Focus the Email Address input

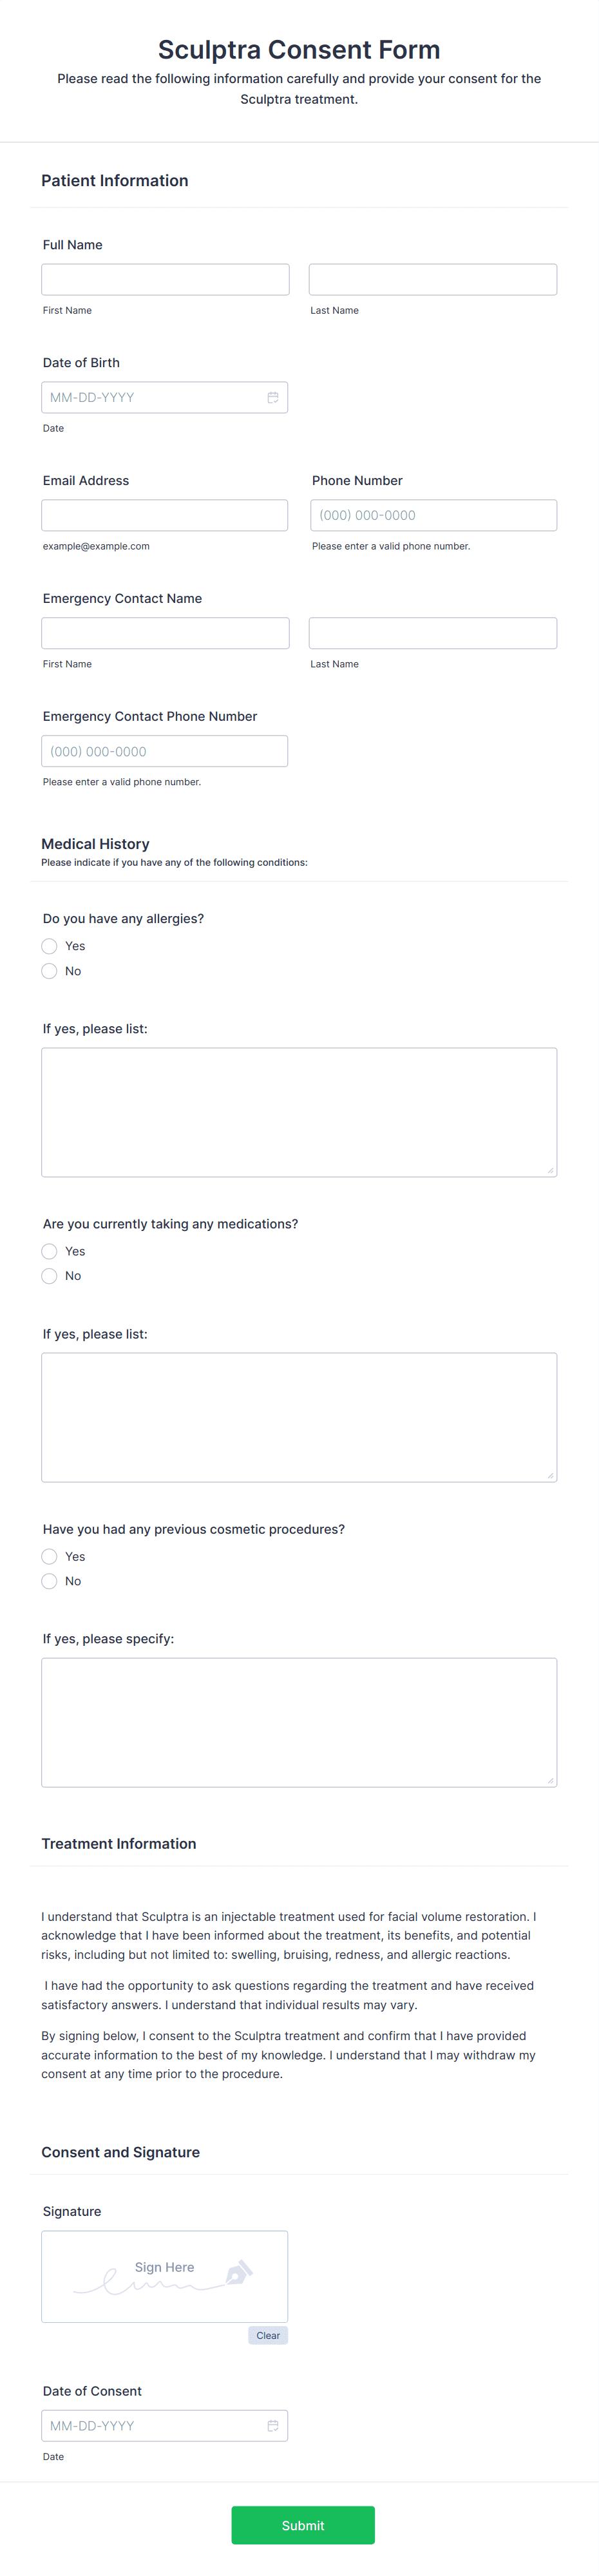[165, 515]
